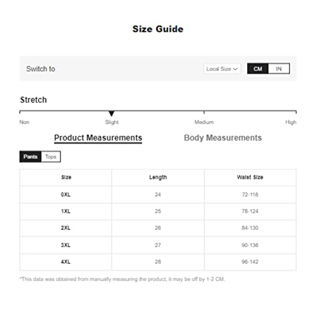The image size is (312, 312).
Task: Select the 1XL size row
Action: (x=158, y=212)
